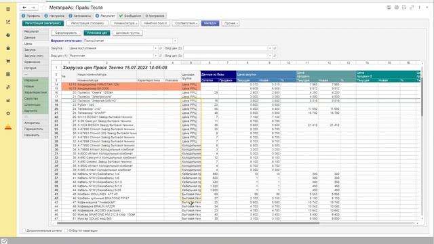The width and height of the screenshot is (434, 244).
Task: Switch to the Профиль tab
Action: [31, 16]
